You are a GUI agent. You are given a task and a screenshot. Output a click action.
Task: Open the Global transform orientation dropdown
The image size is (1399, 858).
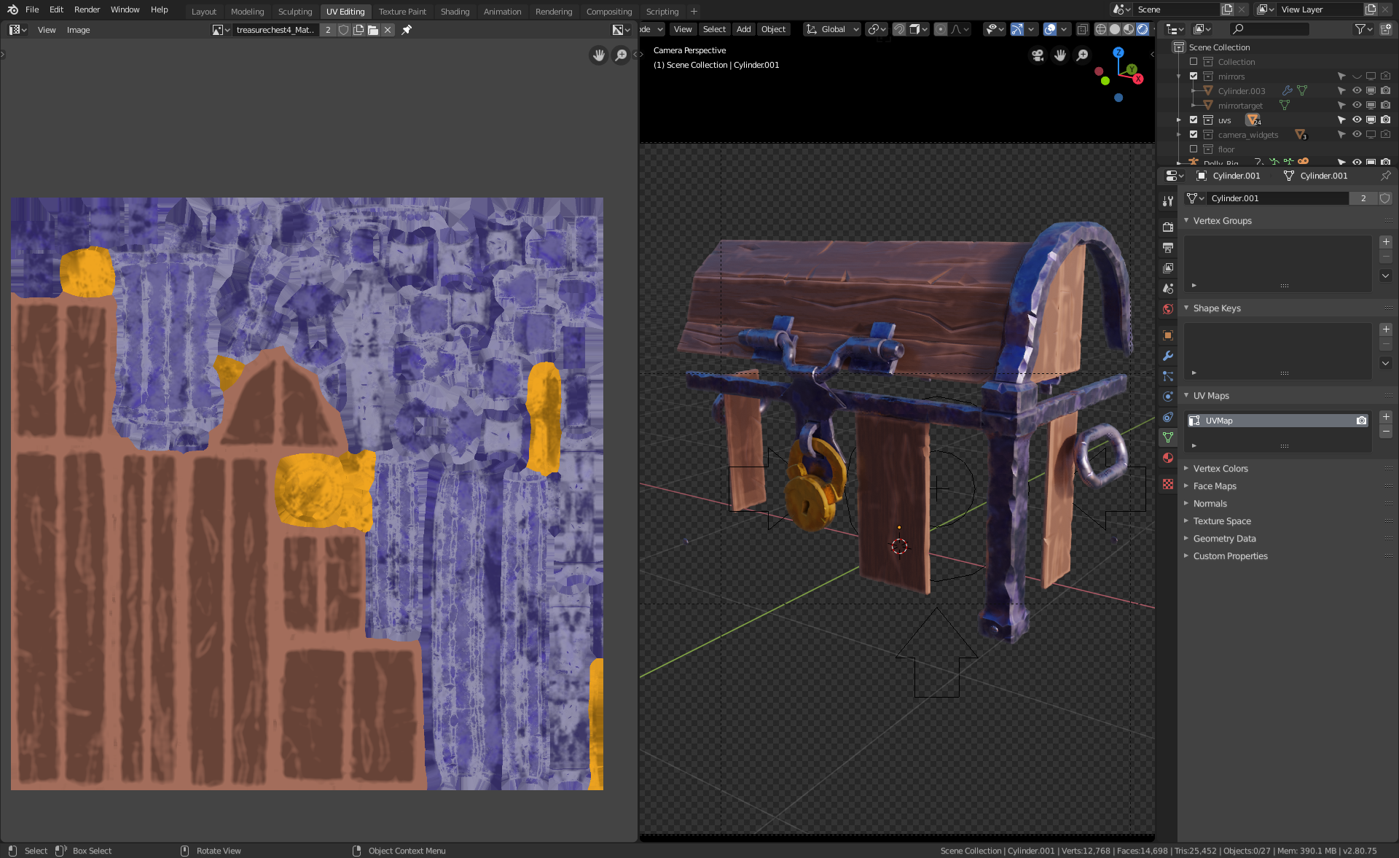833,29
